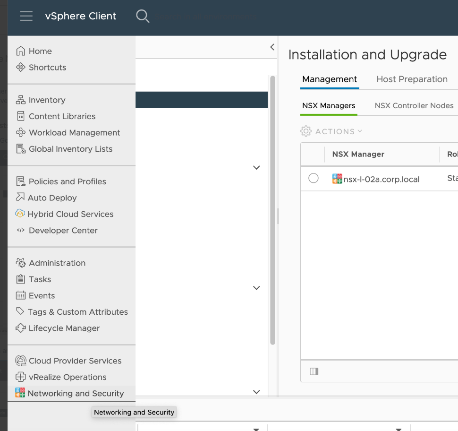The height and width of the screenshot is (431, 458).
Task: Select the Networking and Security icon
Action: click(20, 393)
